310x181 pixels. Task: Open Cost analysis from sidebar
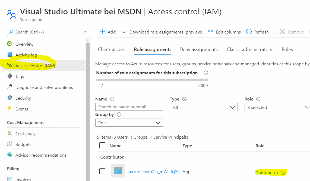[x=28, y=133]
